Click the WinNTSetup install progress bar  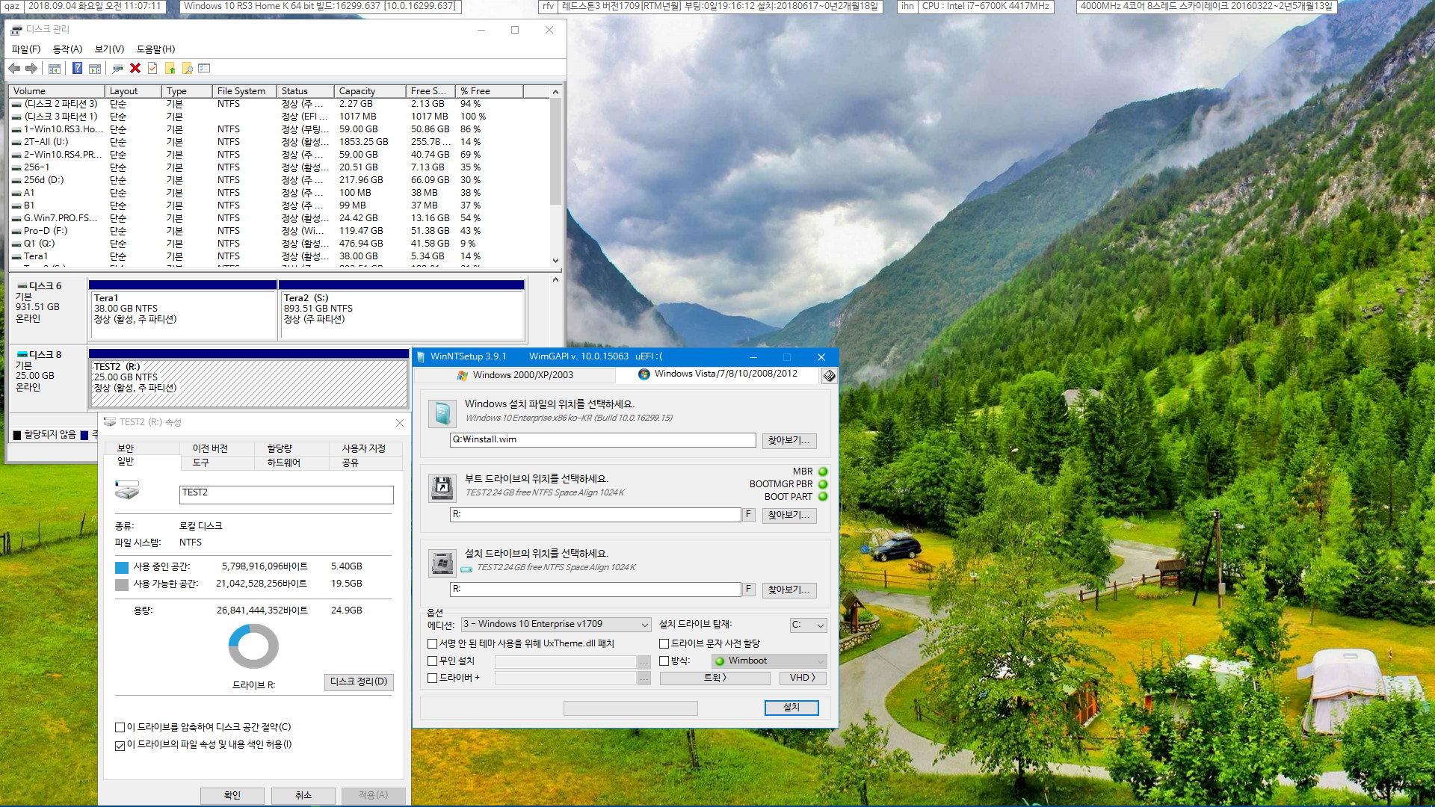point(630,708)
